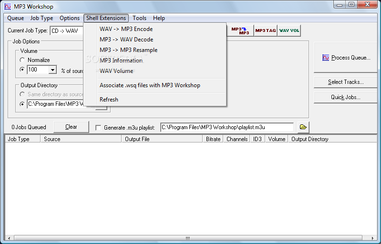Screen dimensions: 381x244
Task: Maximize the MP3 Workshop window
Action: pos(351,4)
